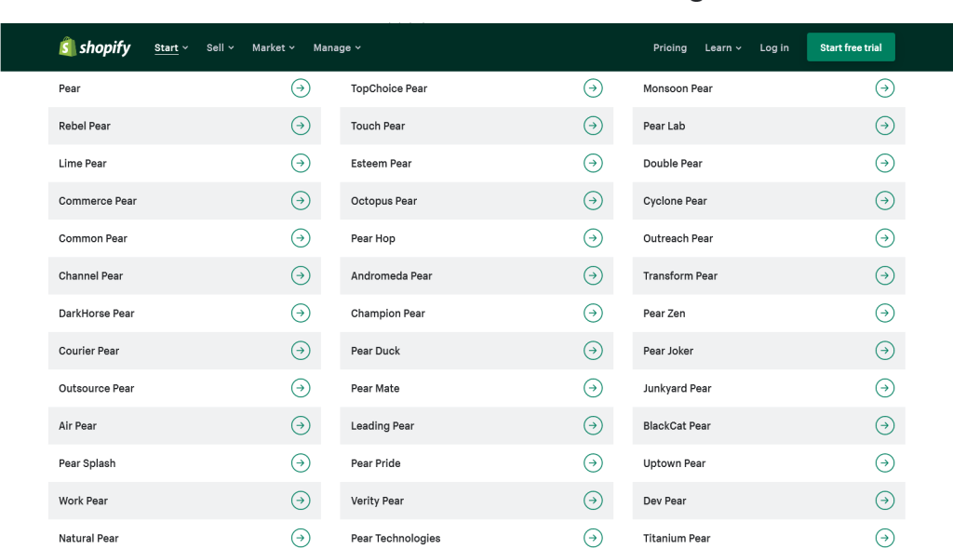This screenshot has width=953, height=548.
Task: Open the Log in link
Action: click(x=773, y=47)
